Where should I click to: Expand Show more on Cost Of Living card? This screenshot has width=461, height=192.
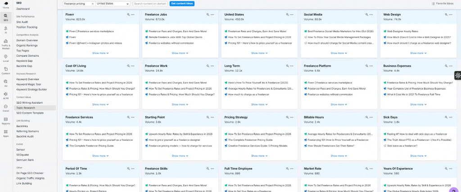[x=100, y=105]
